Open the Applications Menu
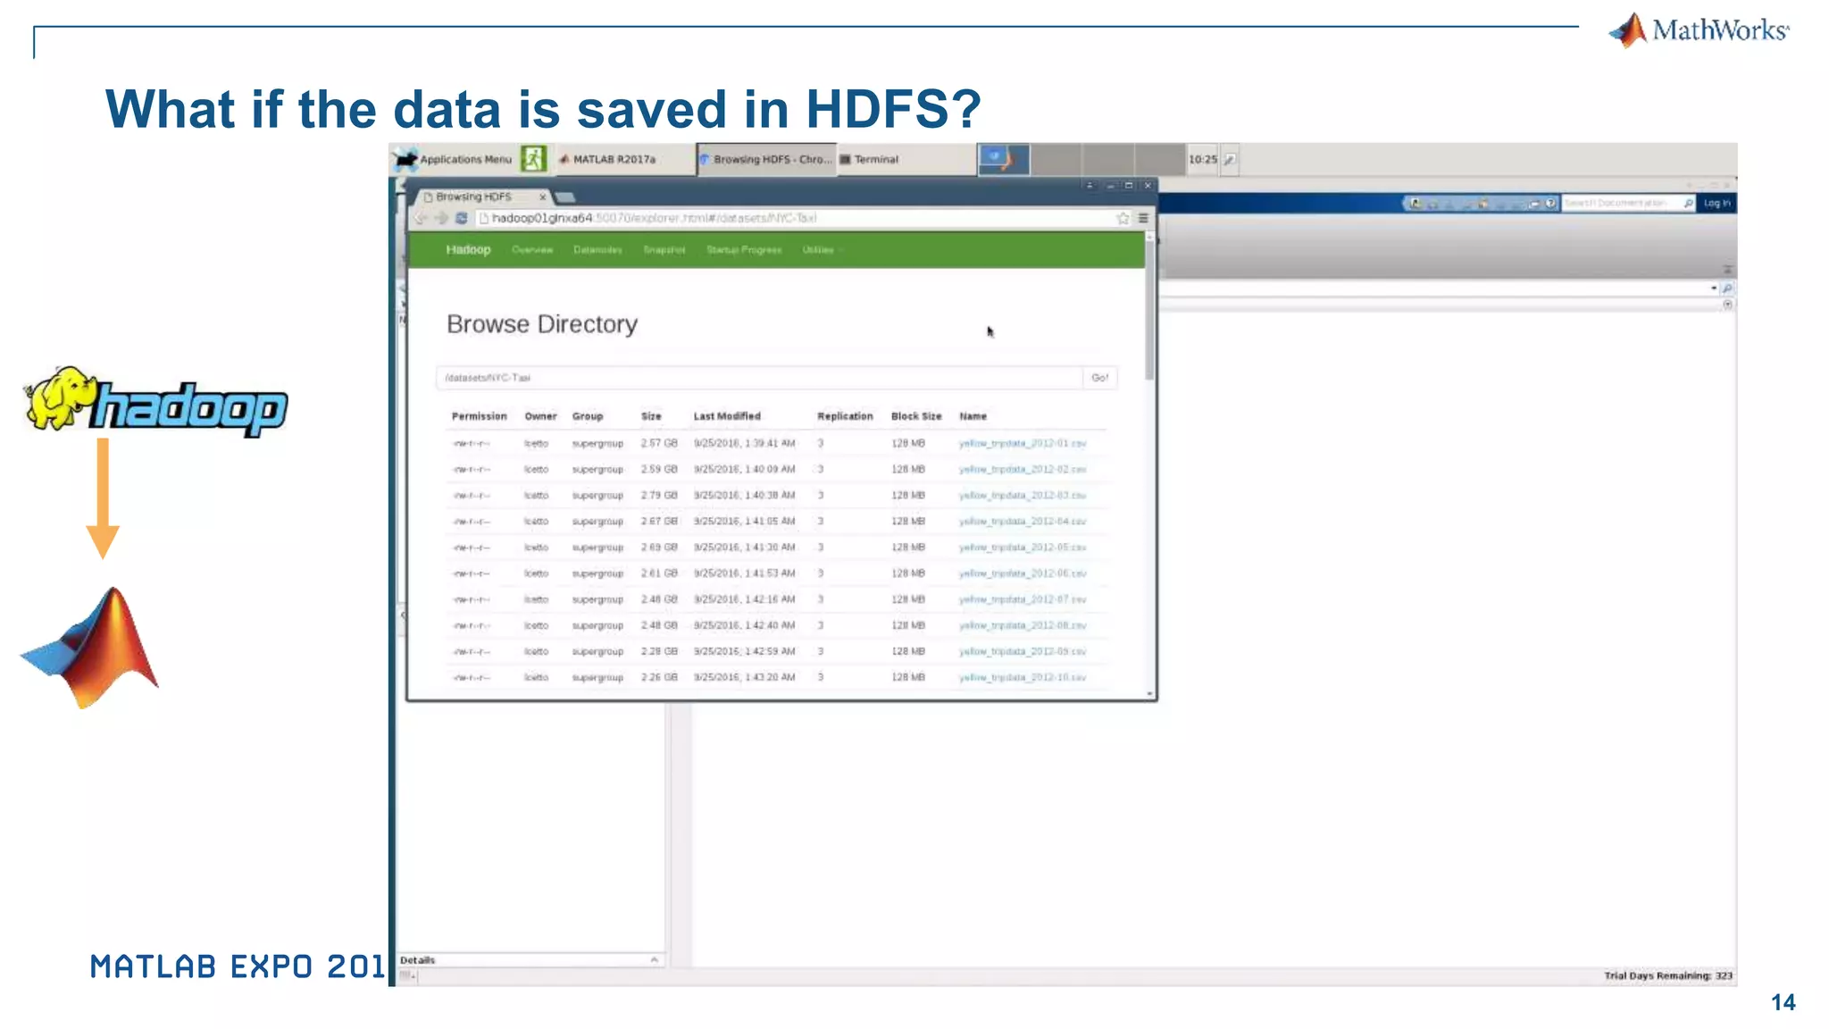This screenshot has width=1829, height=1029. (x=455, y=159)
